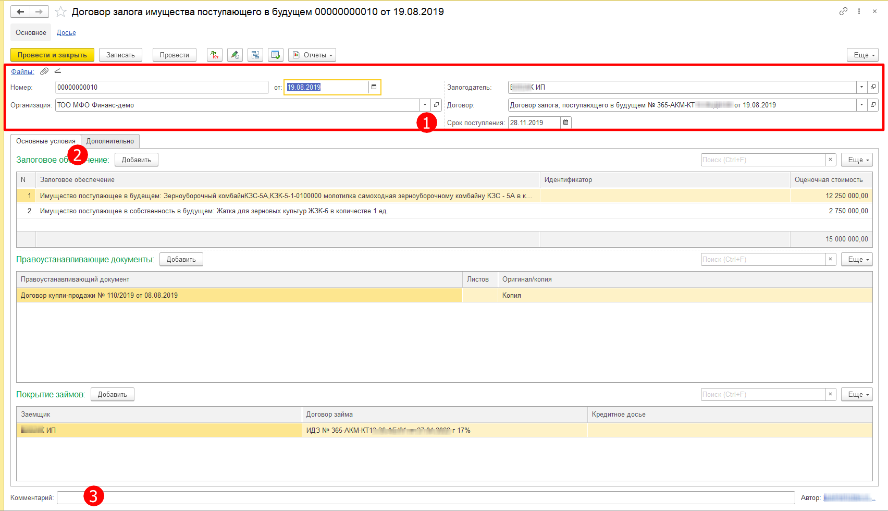This screenshot has width=888, height=511.
Task: Add document to favorites with the star
Action: [60, 11]
